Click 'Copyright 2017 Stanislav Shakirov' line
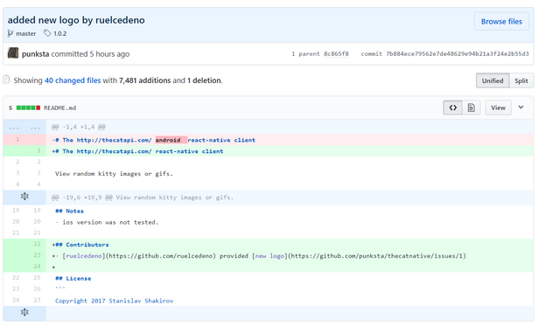The width and height of the screenshot is (560, 326). point(114,301)
